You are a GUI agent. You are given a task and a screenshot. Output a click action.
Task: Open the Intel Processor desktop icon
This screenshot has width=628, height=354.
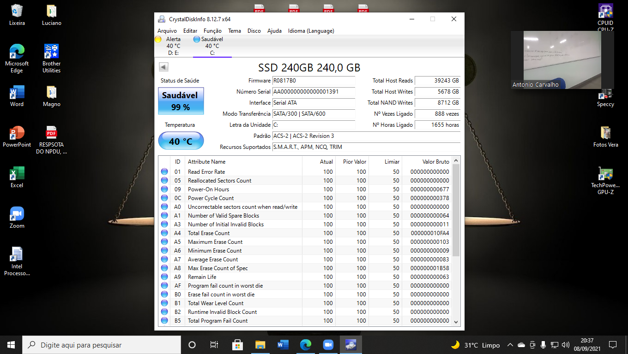click(17, 261)
